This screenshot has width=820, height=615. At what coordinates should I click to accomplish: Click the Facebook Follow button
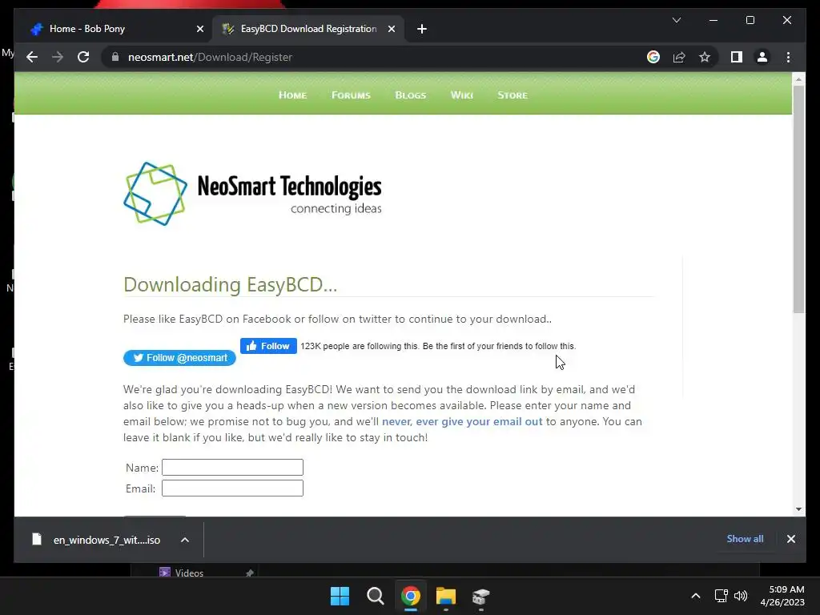[x=268, y=346]
